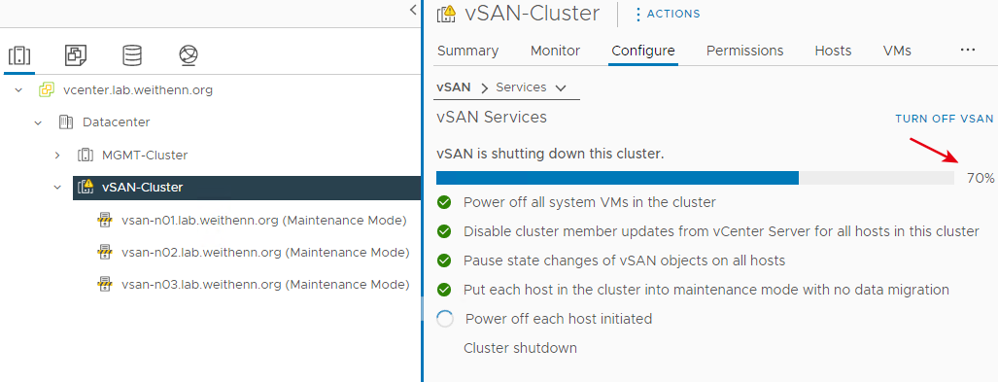Click the TURN OFF VSAN link
998x382 pixels.
(x=944, y=119)
